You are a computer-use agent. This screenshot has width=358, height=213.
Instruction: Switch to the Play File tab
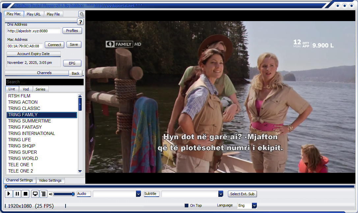[x=53, y=14]
